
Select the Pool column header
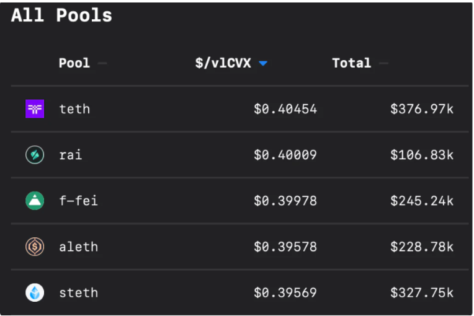tap(74, 63)
